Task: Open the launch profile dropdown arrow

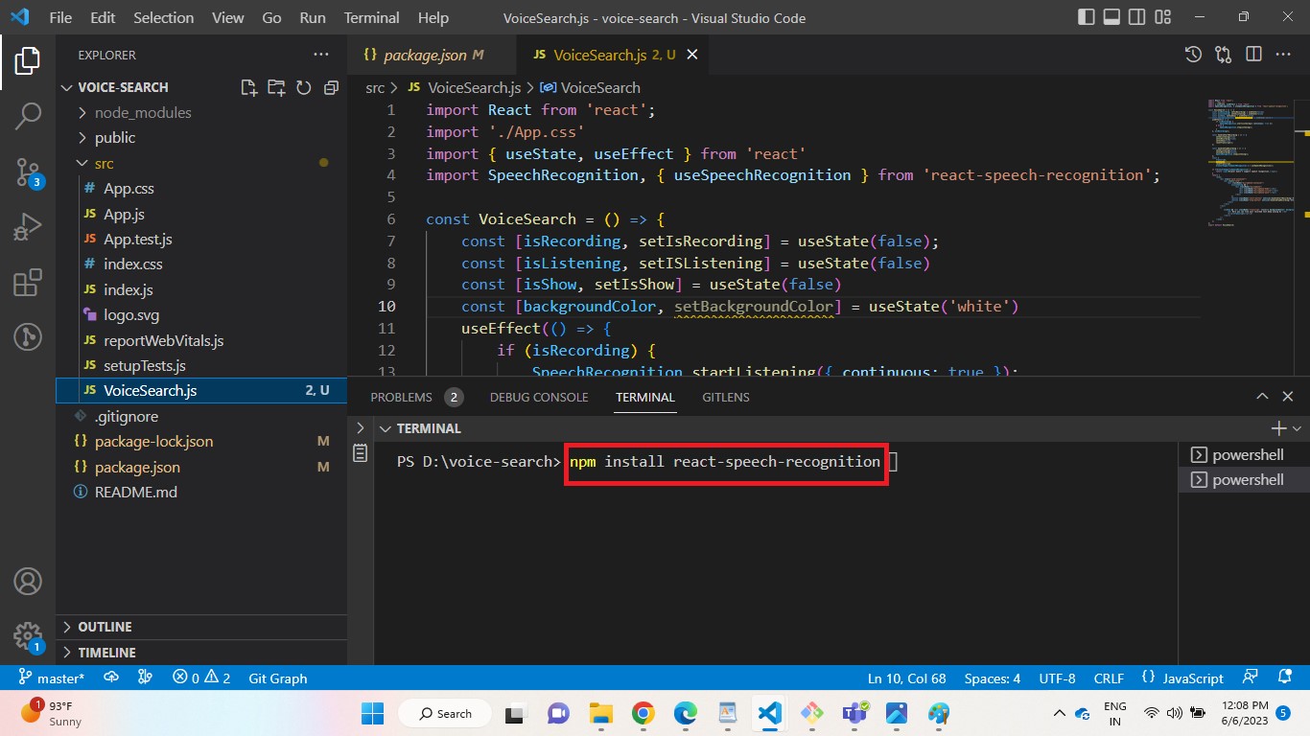Action: click(x=1297, y=428)
